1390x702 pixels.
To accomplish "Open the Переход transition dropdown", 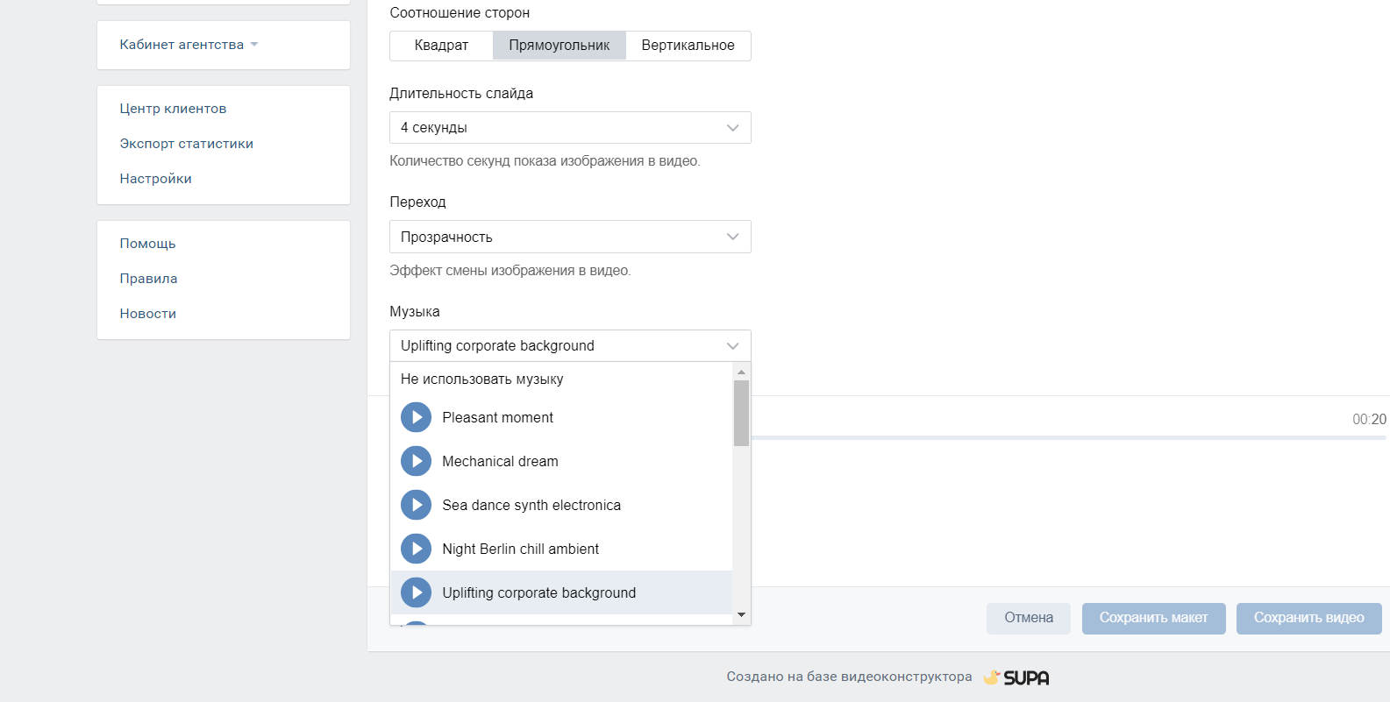I will click(570, 237).
